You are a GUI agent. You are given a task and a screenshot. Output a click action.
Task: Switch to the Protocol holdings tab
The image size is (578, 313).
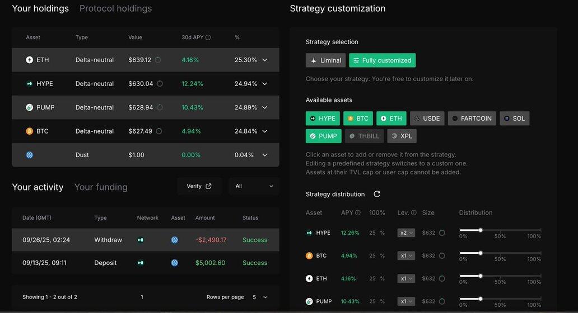[x=115, y=8]
